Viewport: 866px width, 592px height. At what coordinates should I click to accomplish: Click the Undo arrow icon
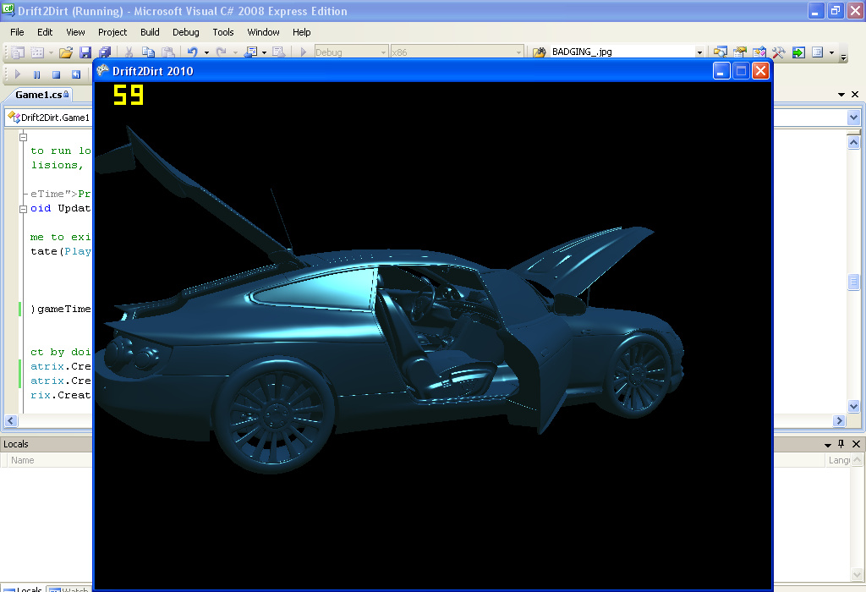pos(192,52)
